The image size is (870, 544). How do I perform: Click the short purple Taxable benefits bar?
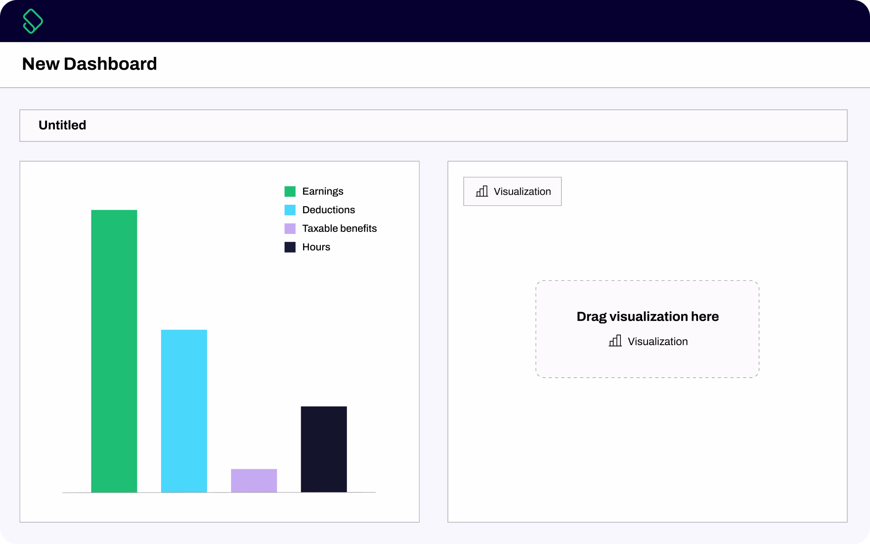254,481
